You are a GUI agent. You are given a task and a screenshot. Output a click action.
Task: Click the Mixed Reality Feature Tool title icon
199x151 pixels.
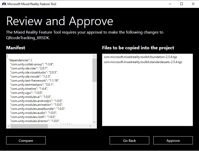(4, 4)
